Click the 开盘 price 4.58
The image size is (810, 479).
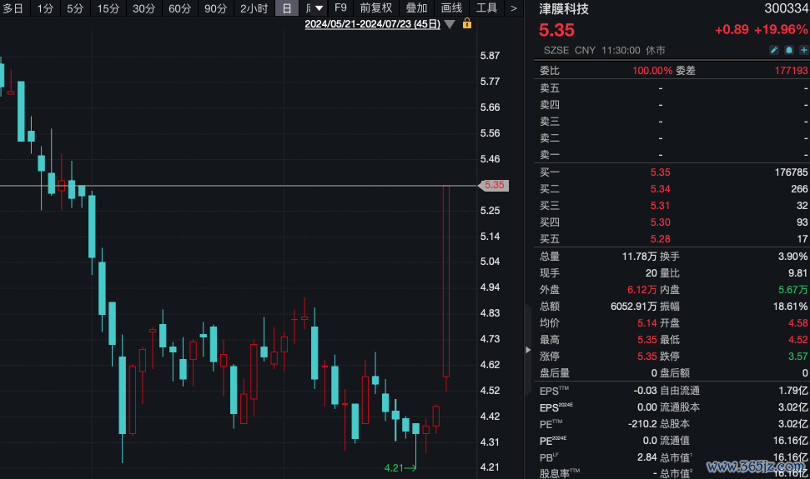(798, 322)
